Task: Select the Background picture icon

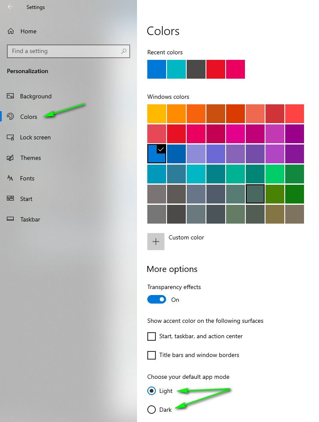Action: 10,96
